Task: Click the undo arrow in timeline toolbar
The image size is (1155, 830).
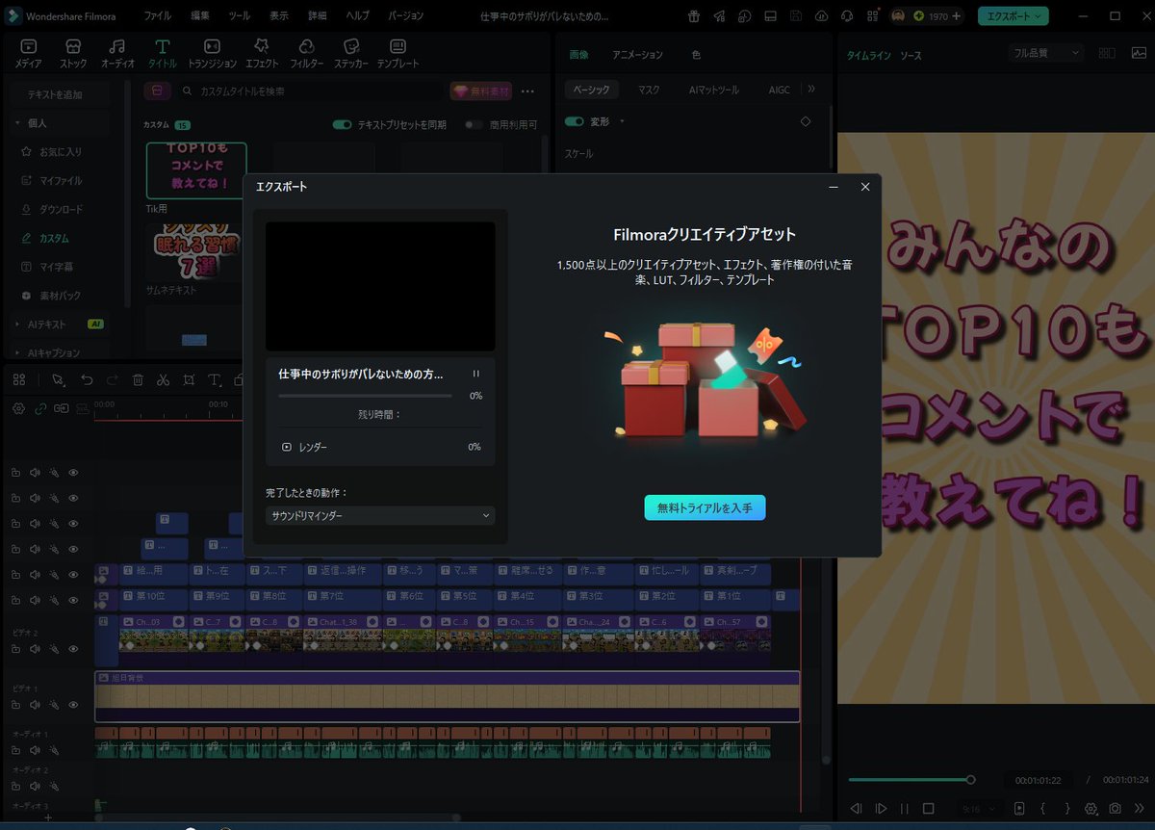Action: pyautogui.click(x=87, y=380)
